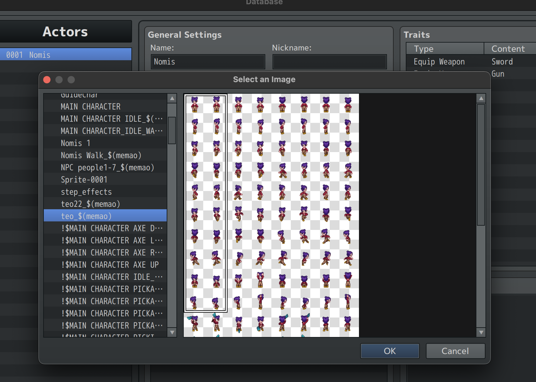Click the up arrow of the image preview scrollbar
Screen dimensions: 536x382
click(481, 98)
